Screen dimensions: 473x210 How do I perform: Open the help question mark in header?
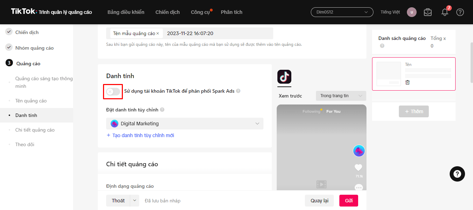click(460, 12)
